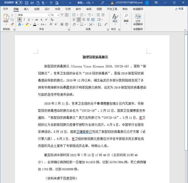Open the font size dropdown showing 12

click(x=58, y=15)
